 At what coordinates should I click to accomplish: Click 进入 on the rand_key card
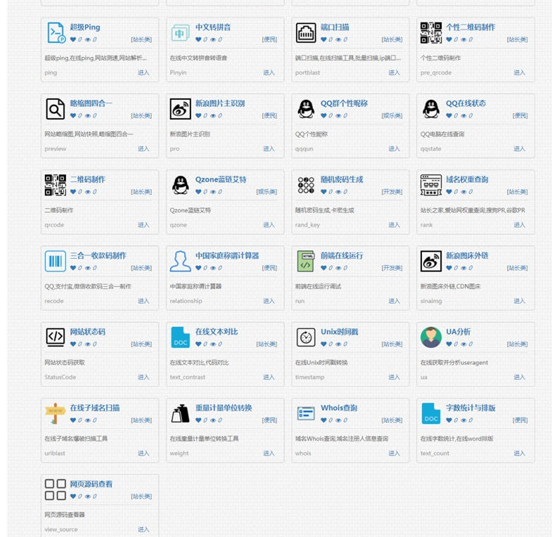click(x=394, y=225)
